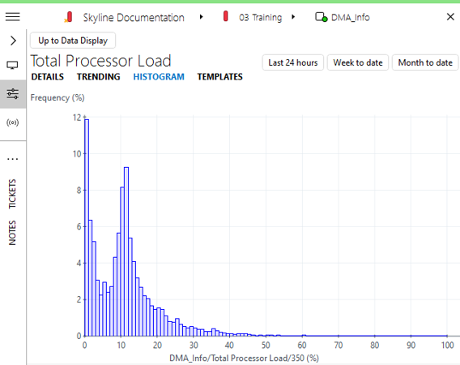Click Up to Data Display button
Image resolution: width=460 pixels, height=365 pixels.
pos(73,41)
